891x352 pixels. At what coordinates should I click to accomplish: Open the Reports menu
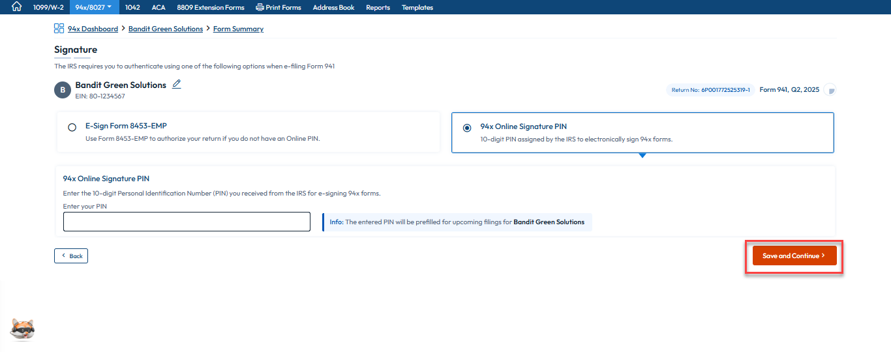tap(378, 7)
